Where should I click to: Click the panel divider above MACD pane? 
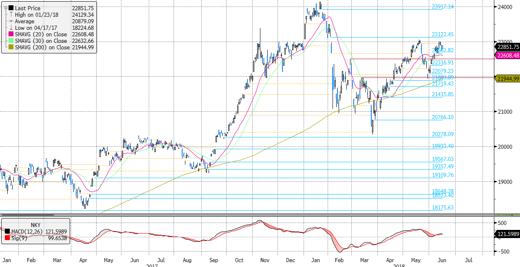pos(260,214)
